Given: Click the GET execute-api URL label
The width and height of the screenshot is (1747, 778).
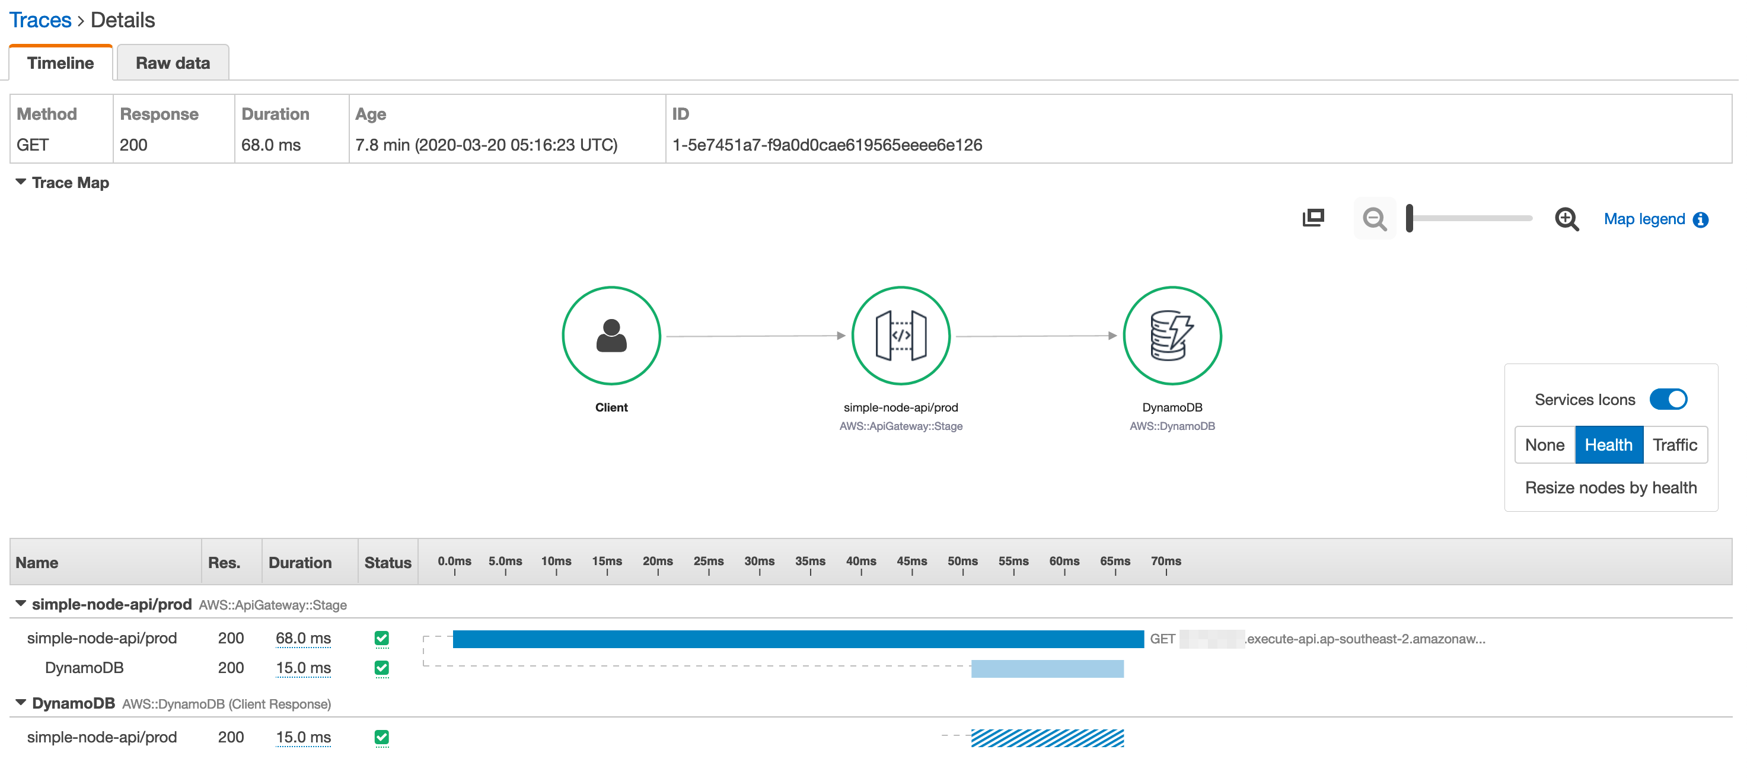Looking at the screenshot, I should [x=1317, y=639].
